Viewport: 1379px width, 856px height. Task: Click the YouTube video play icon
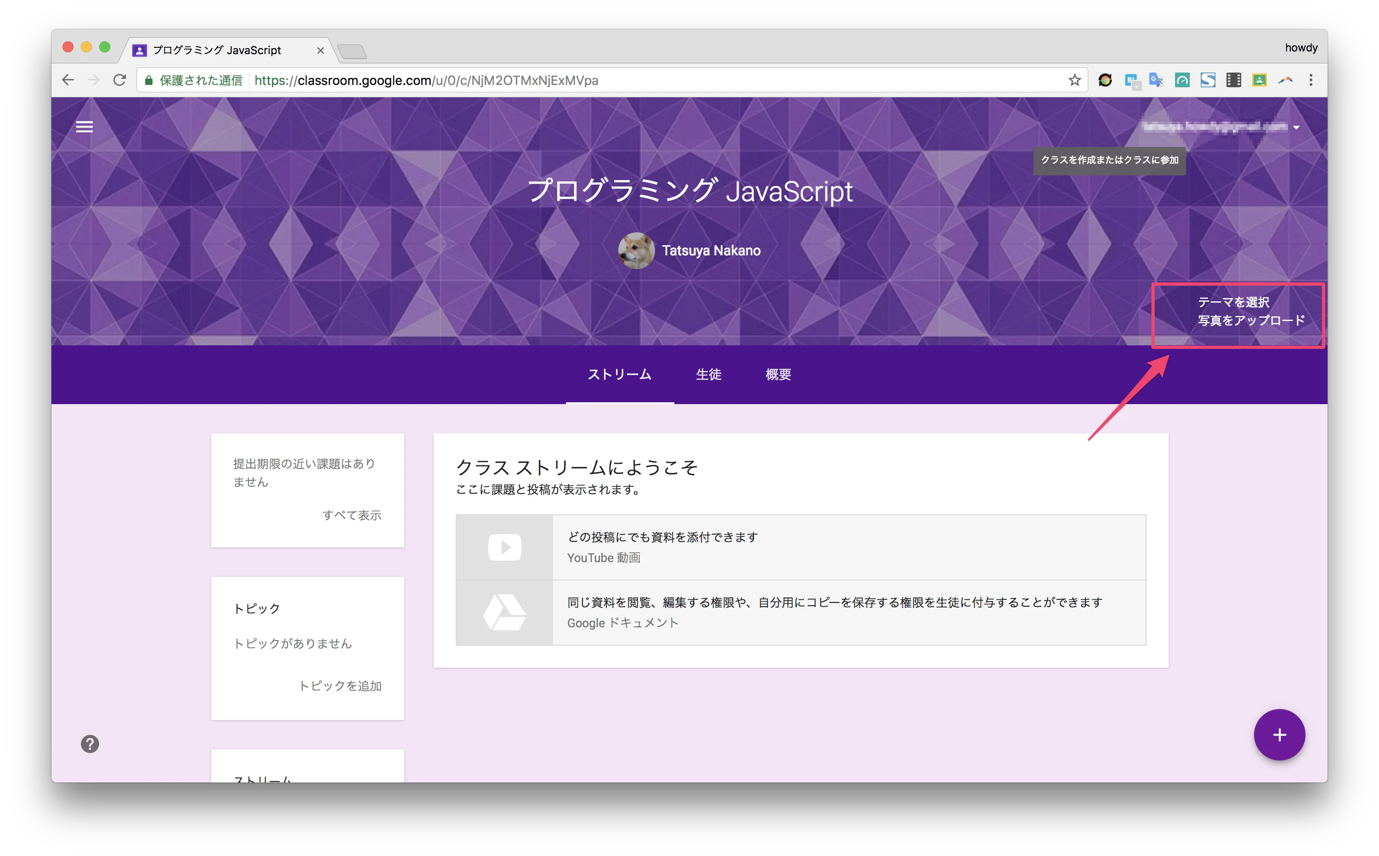[504, 547]
